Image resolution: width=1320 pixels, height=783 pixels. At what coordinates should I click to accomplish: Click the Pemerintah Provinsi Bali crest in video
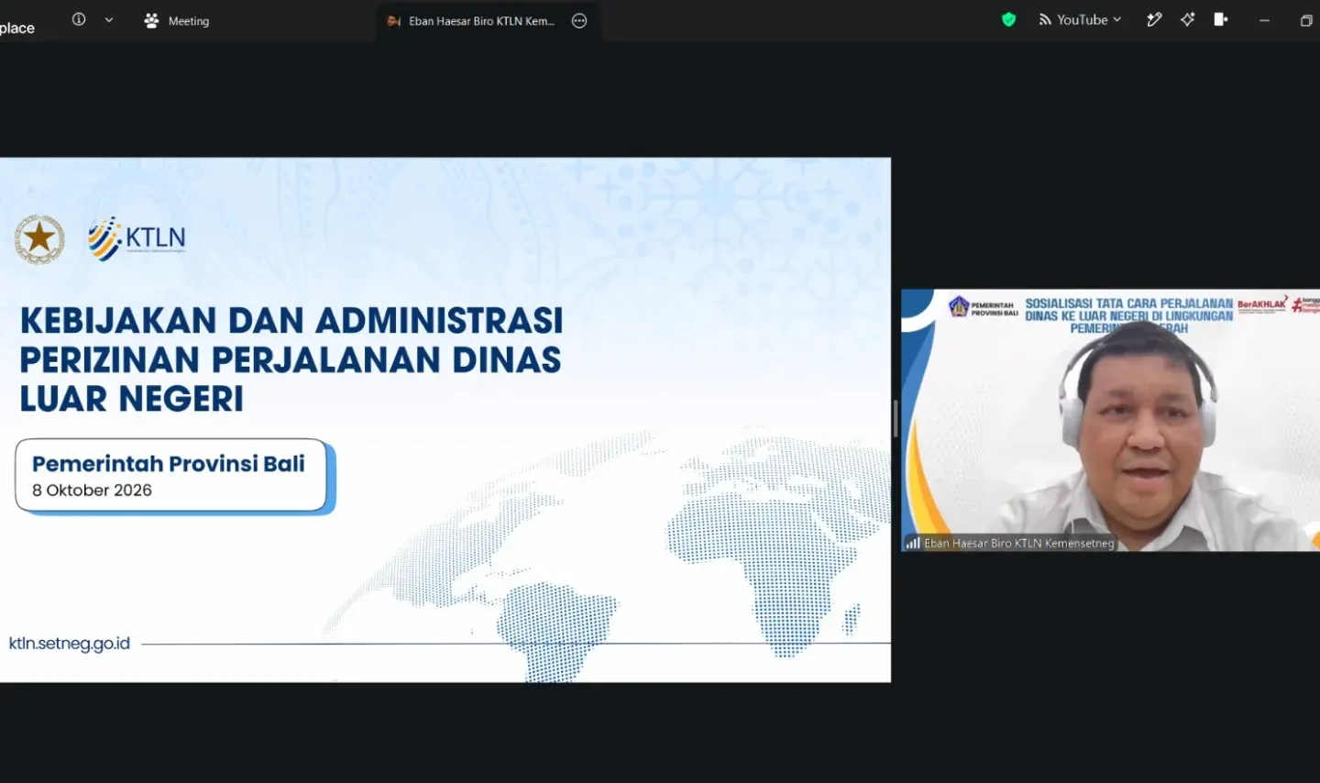[x=959, y=306]
